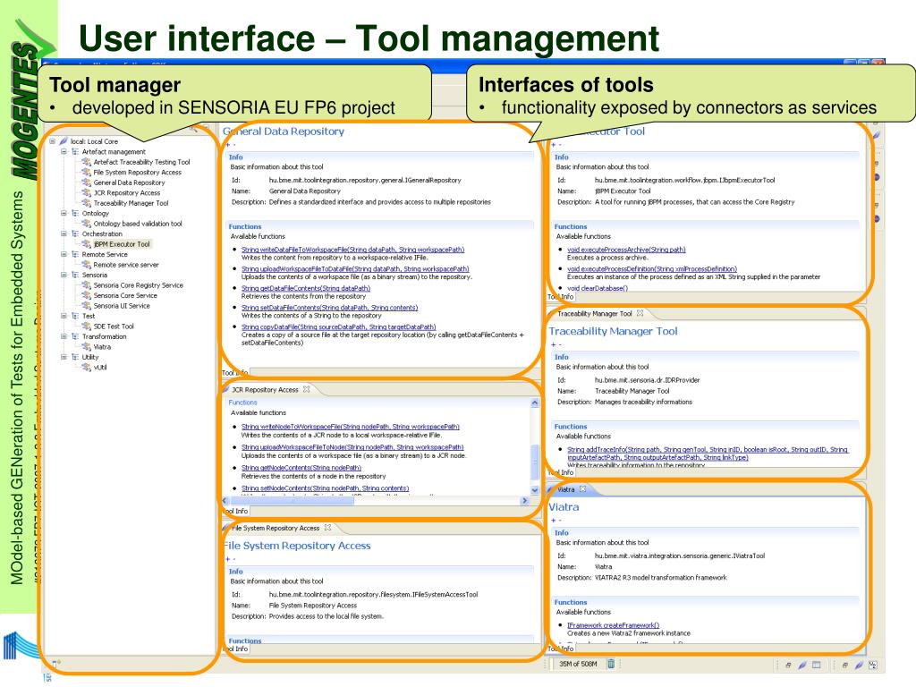
Task: Click the Artefact Traceability Testing Tool icon
Action: [87, 162]
